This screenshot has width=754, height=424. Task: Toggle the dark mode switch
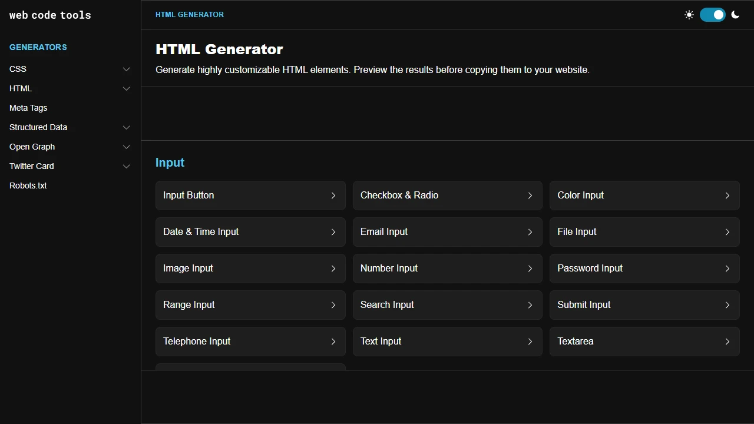[713, 15]
